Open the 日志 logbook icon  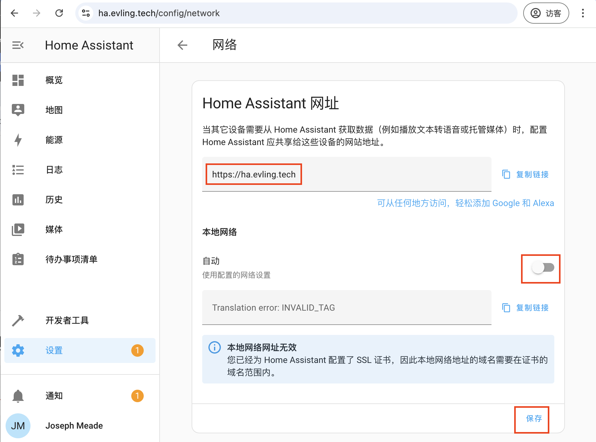point(18,170)
